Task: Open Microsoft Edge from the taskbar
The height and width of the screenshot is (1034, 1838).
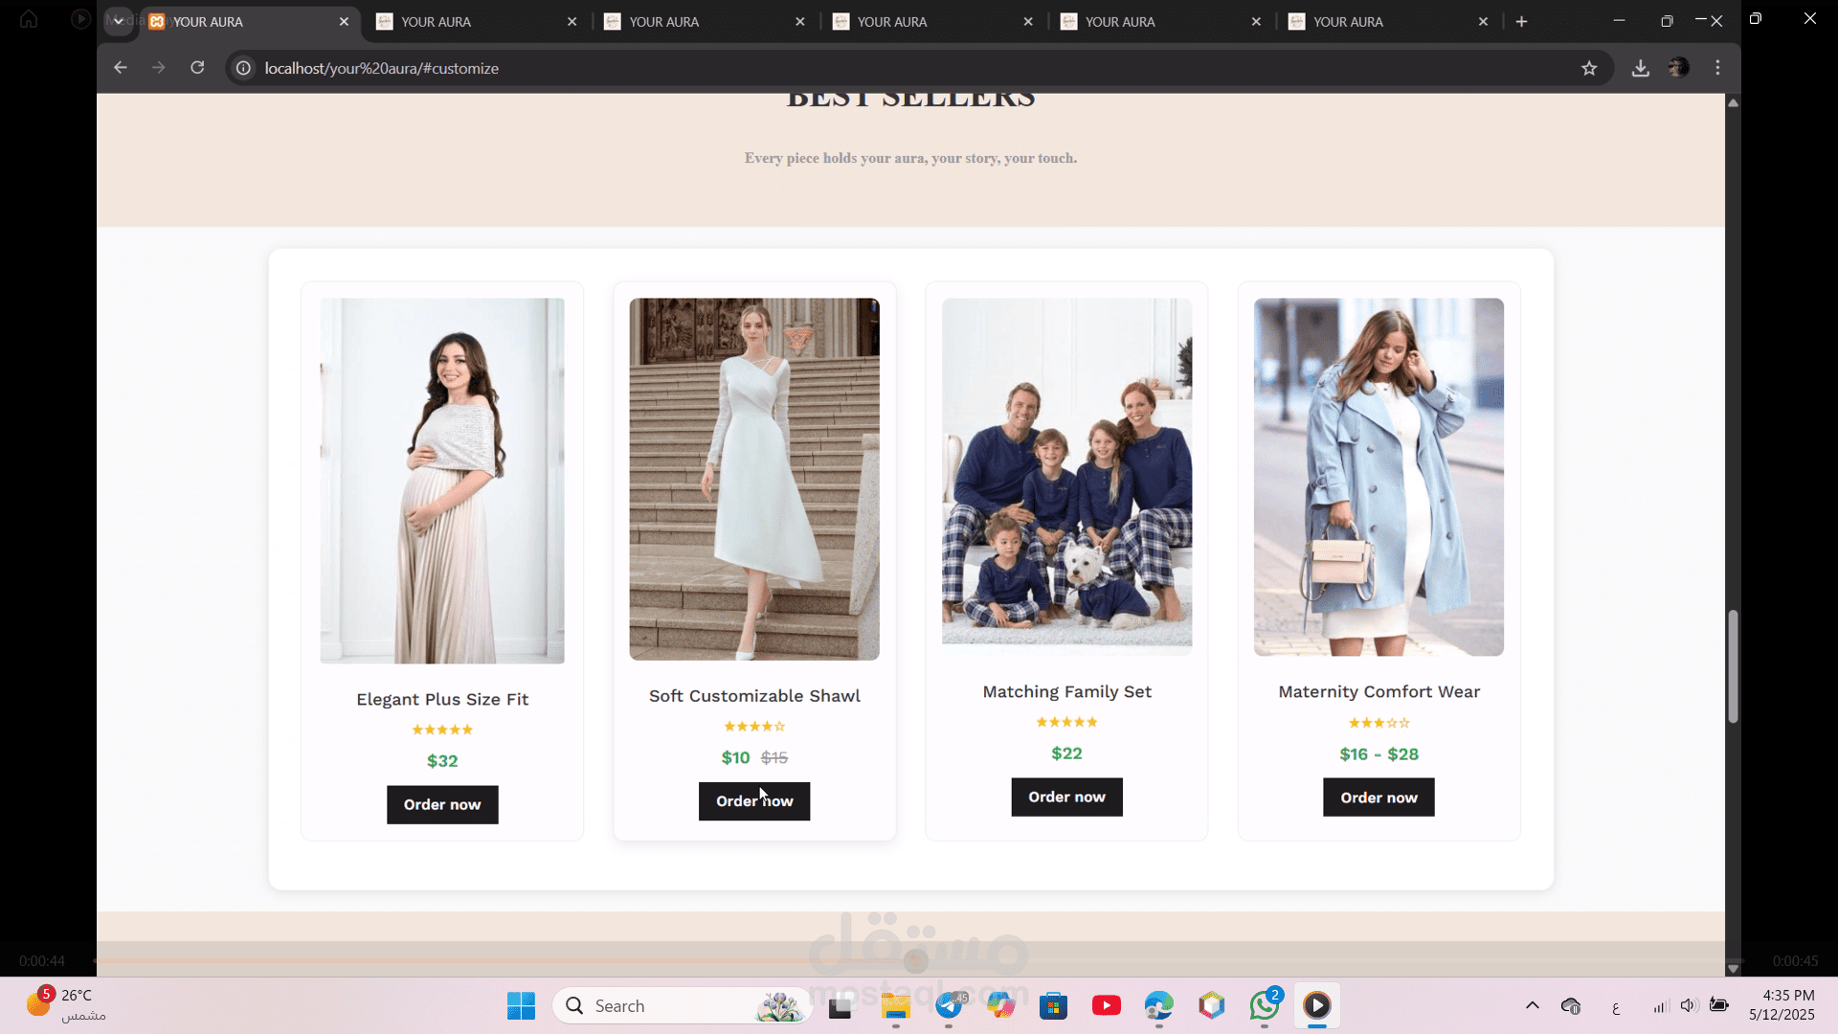Action: click(x=1159, y=1006)
